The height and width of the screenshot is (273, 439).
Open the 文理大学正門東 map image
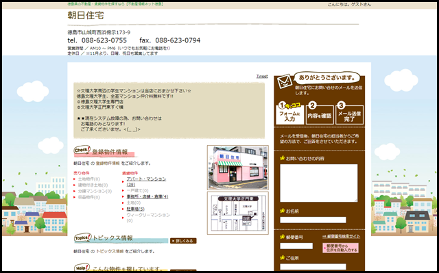238,213
